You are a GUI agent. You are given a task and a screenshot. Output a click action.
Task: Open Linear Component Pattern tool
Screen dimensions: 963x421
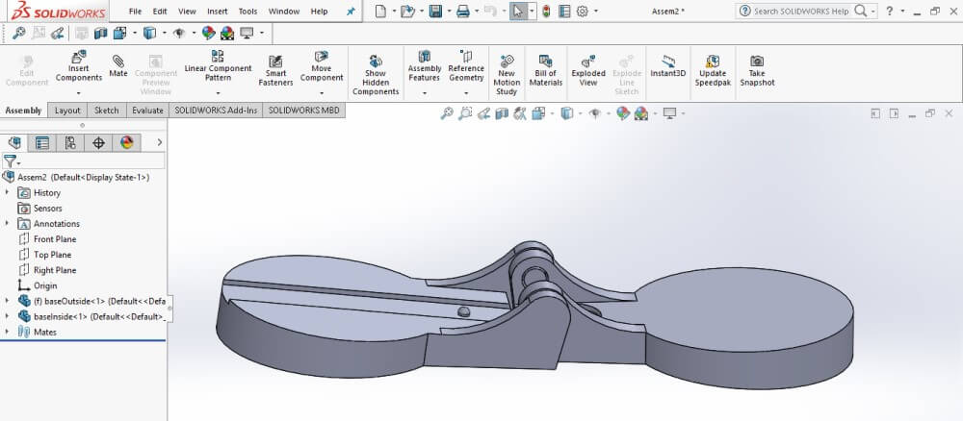[218, 66]
